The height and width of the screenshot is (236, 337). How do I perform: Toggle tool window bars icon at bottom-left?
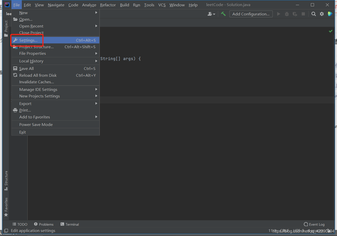pyautogui.click(x=6, y=231)
